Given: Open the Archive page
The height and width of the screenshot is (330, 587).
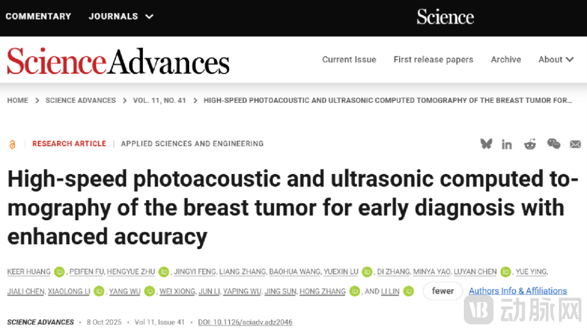Looking at the screenshot, I should (x=506, y=59).
